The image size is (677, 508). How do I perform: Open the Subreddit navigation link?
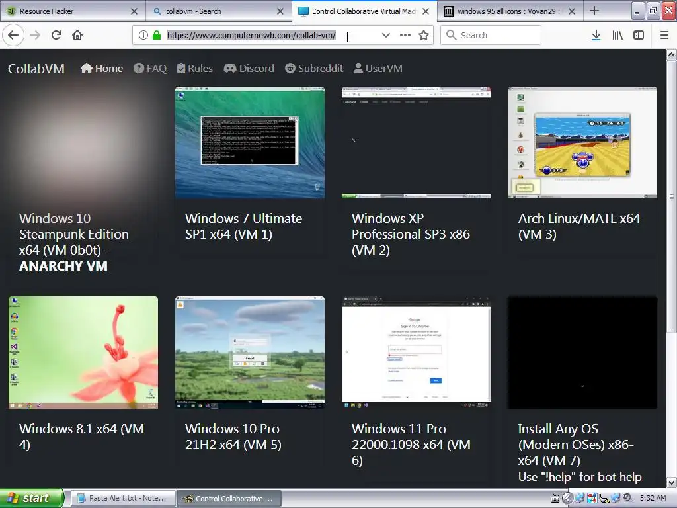pyautogui.click(x=314, y=68)
